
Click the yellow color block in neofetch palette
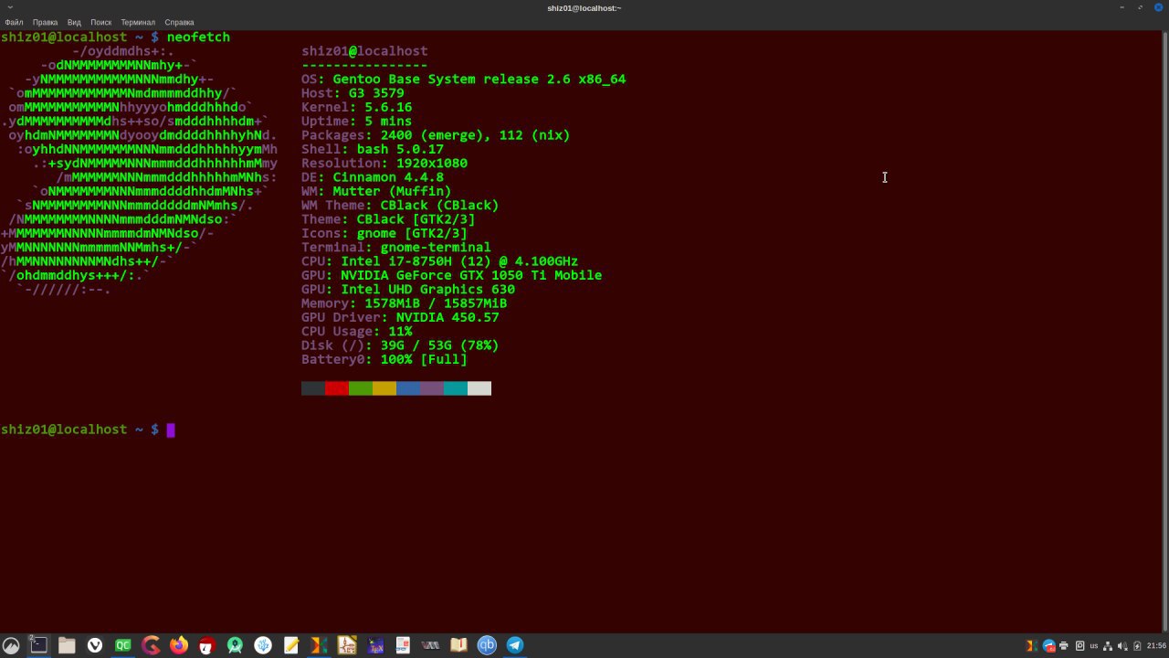pos(384,388)
